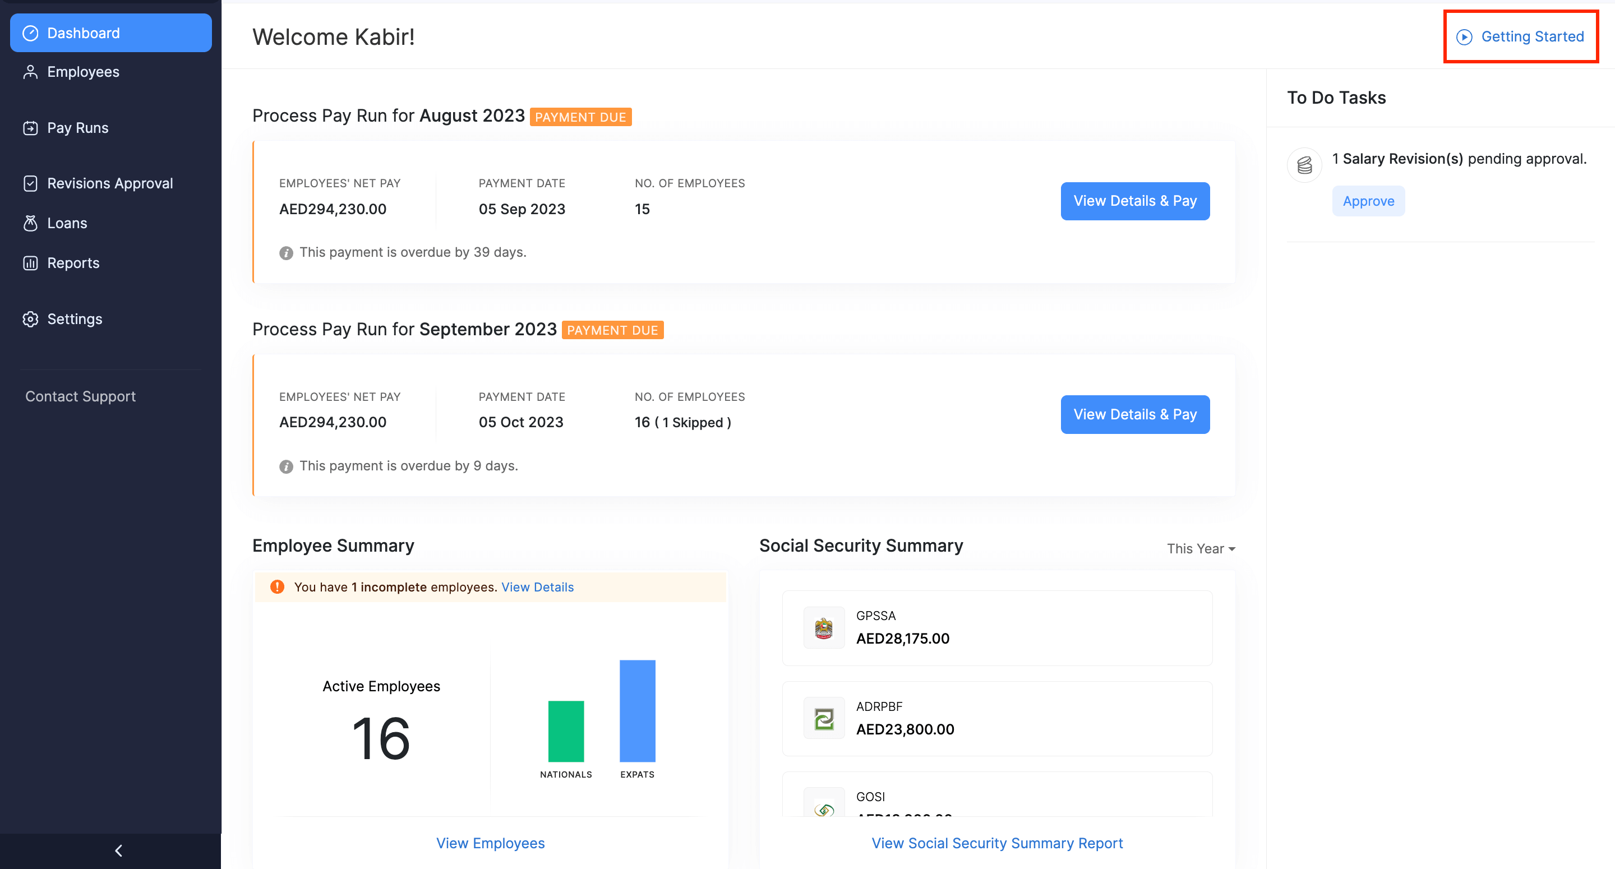Go to the Reports section

73,264
